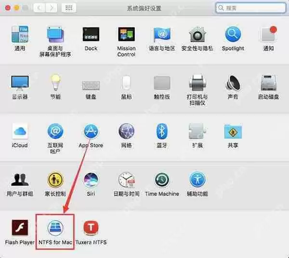The image size is (289, 258).
Task: Open the 网络 (Network) pane
Action: [126, 131]
